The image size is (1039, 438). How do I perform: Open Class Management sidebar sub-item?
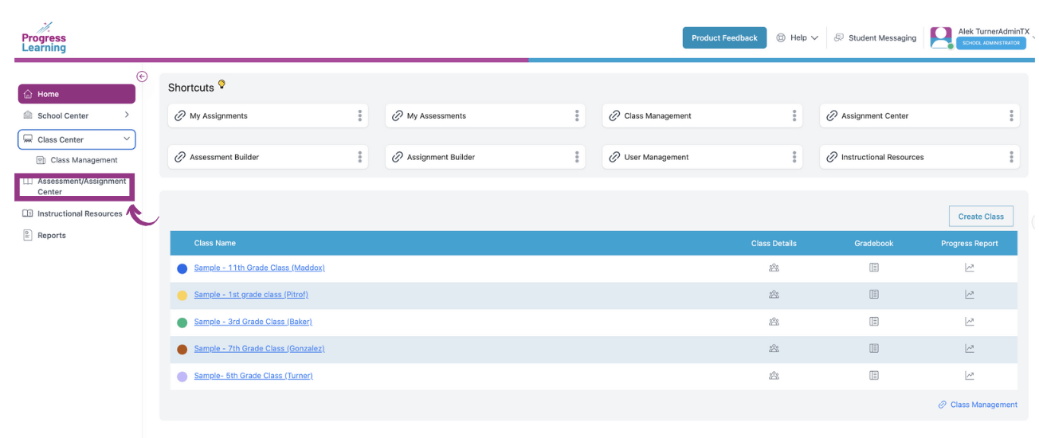point(77,160)
